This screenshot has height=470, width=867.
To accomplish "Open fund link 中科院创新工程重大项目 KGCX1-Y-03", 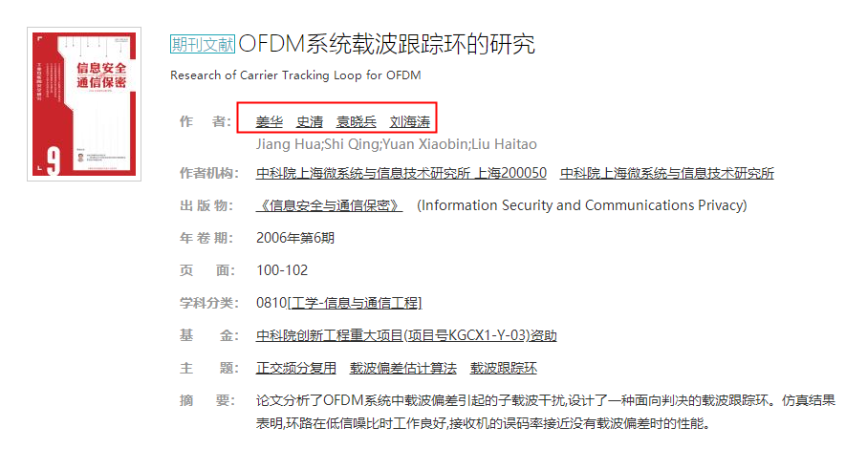I will (406, 335).
